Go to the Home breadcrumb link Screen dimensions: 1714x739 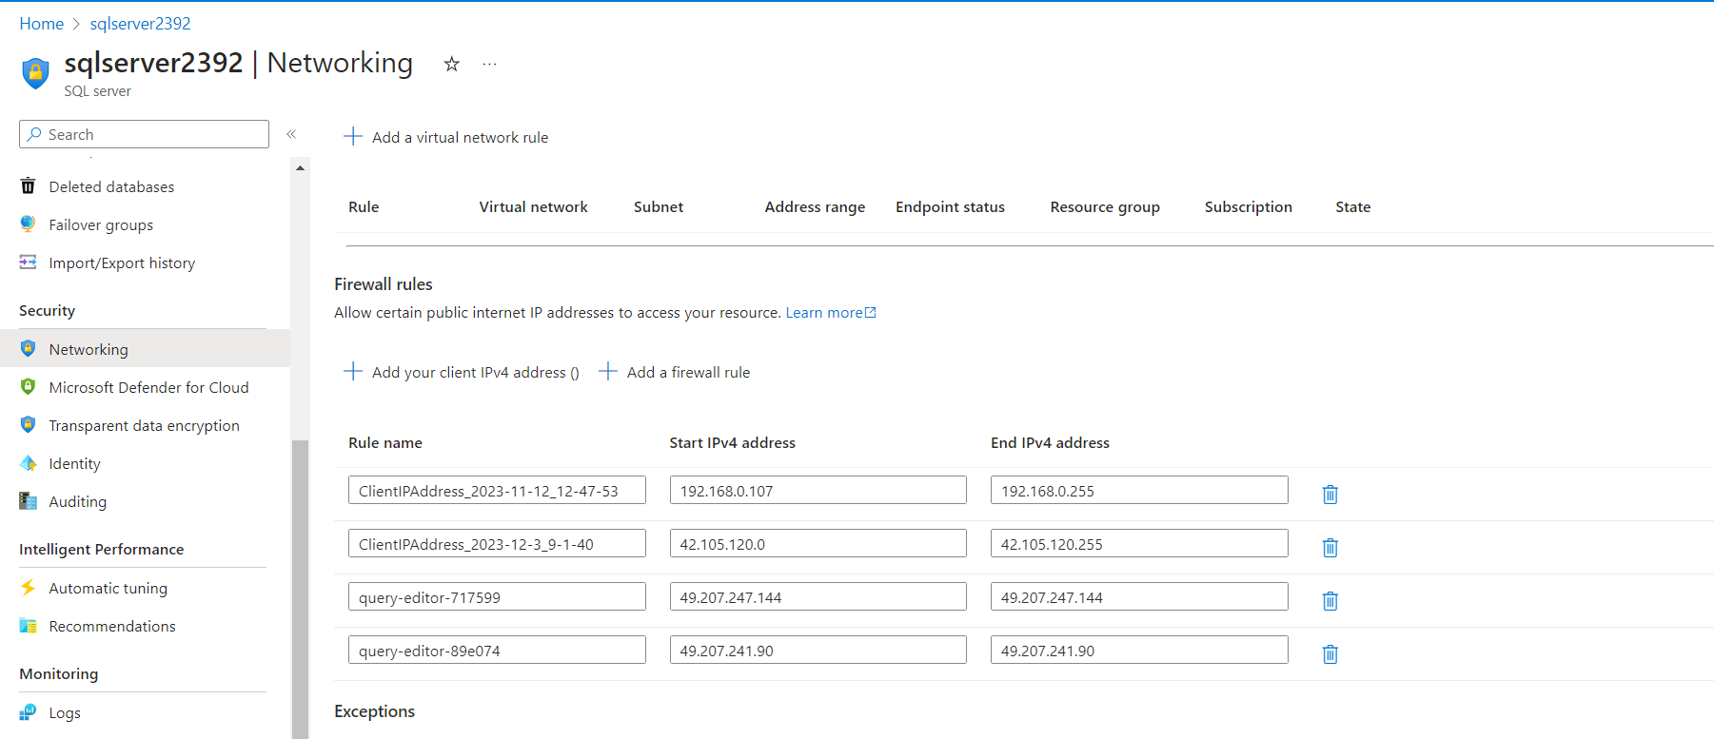(x=42, y=24)
